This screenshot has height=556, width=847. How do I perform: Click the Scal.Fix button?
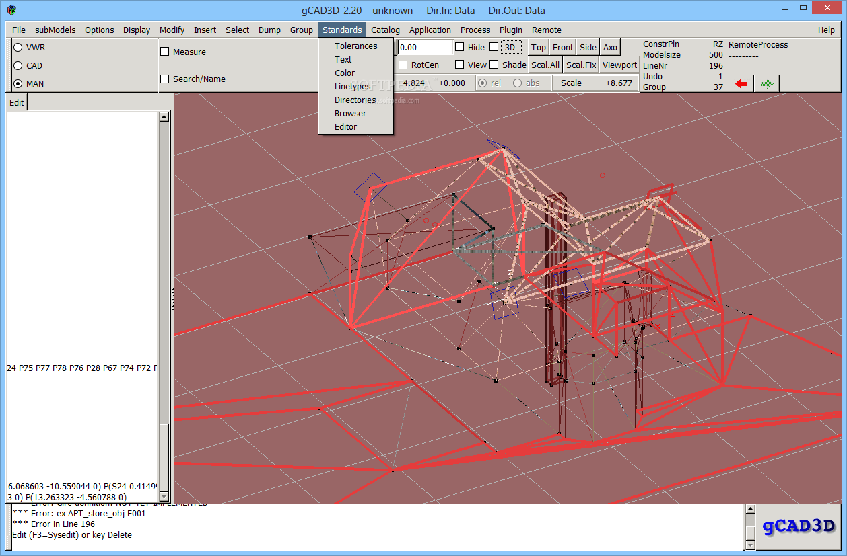[580, 65]
